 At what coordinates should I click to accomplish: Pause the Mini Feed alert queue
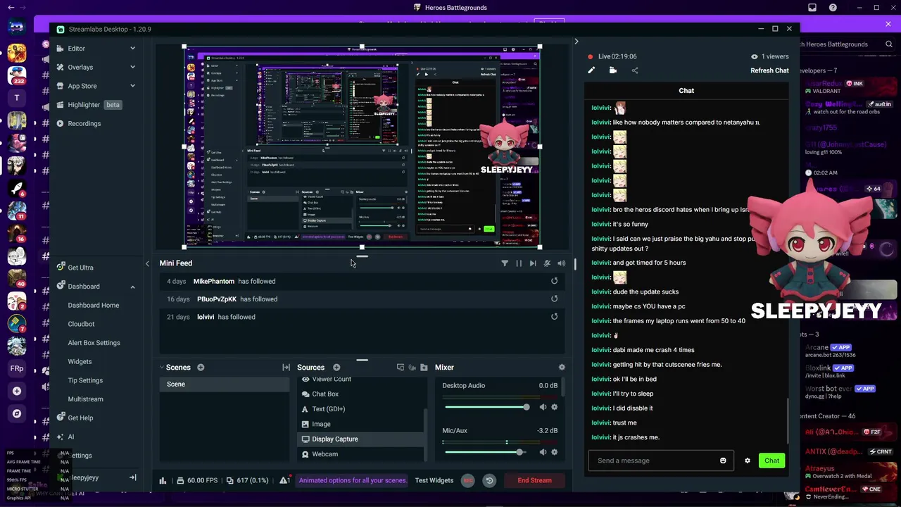click(x=519, y=263)
